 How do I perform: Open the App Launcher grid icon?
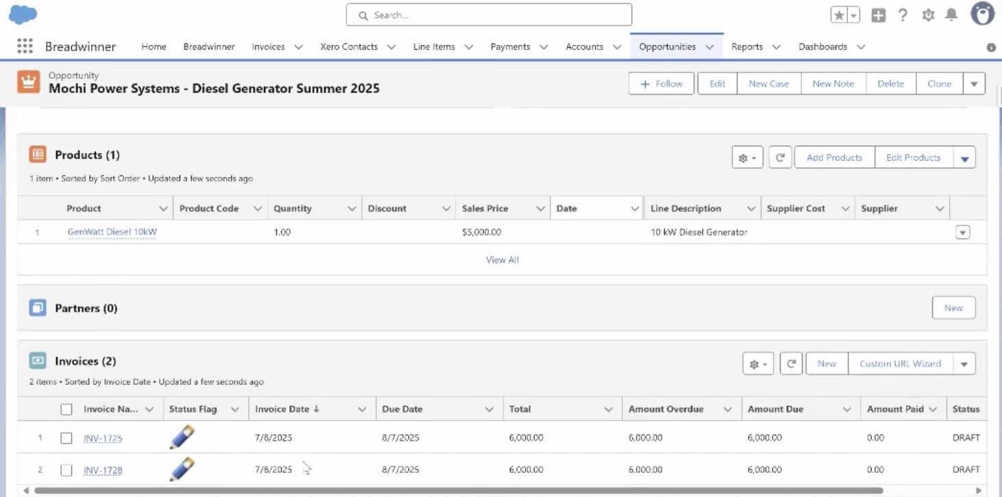pos(25,47)
